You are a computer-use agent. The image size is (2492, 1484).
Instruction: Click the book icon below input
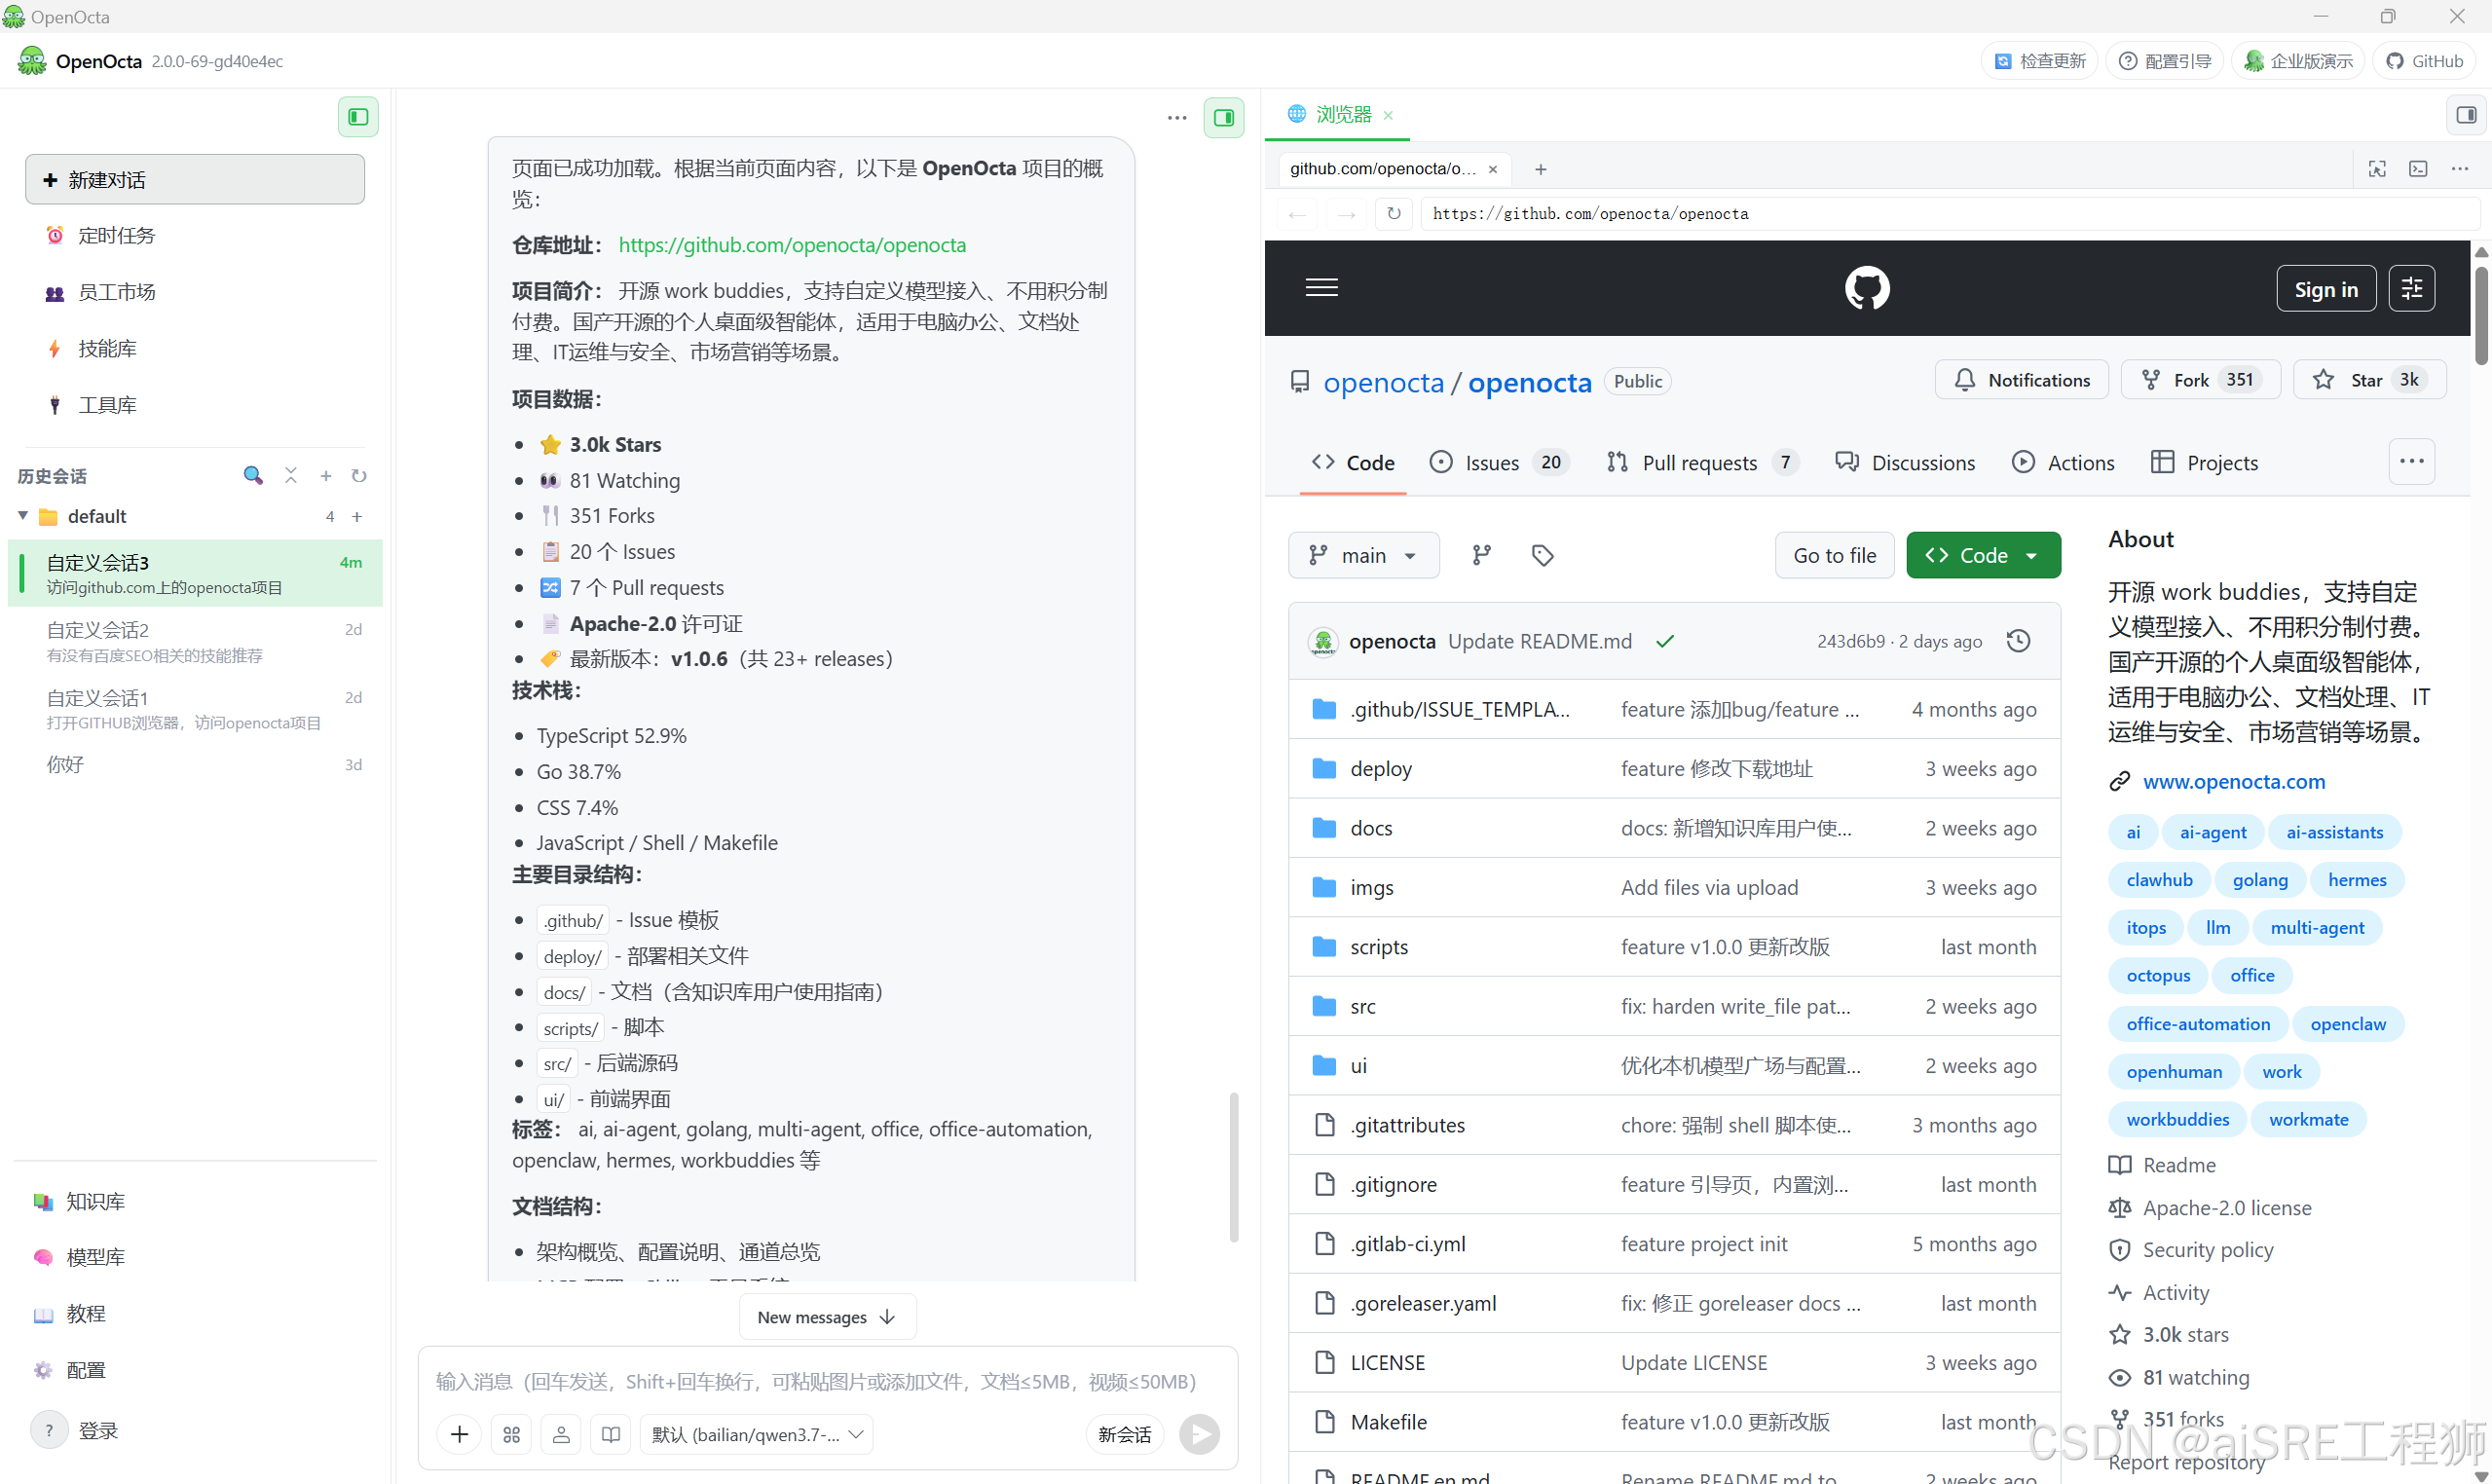(x=611, y=1435)
